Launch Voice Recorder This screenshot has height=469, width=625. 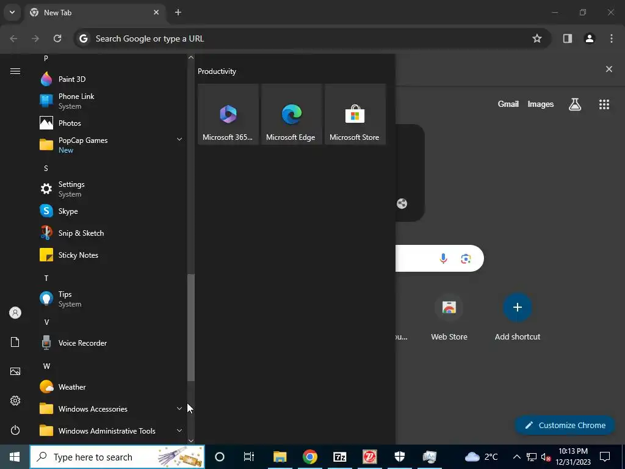(112, 343)
